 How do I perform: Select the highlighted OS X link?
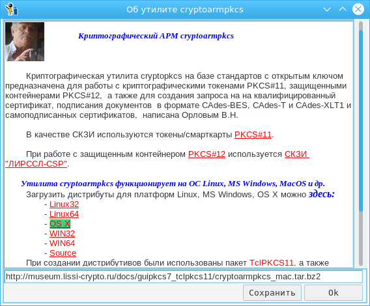point(60,224)
